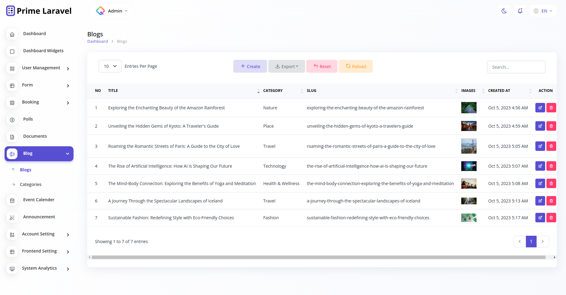The height and width of the screenshot is (295, 566).
Task: Toggle dark mode with the moon icon
Action: (x=504, y=11)
